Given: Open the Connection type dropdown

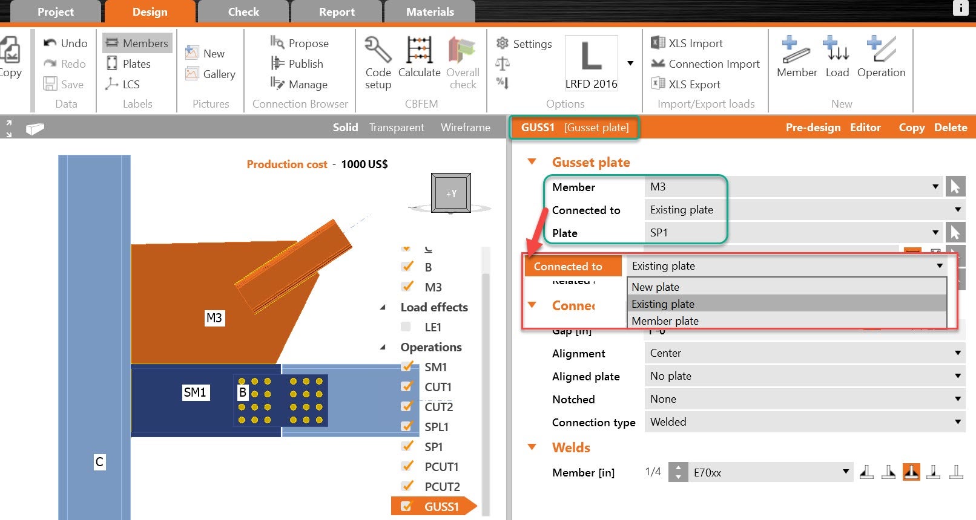Looking at the screenshot, I should click(x=804, y=422).
